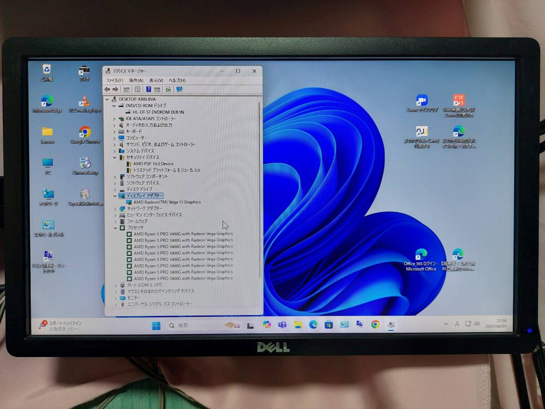Open the 操作(A) menu
The image size is (545, 409).
pos(136,80)
